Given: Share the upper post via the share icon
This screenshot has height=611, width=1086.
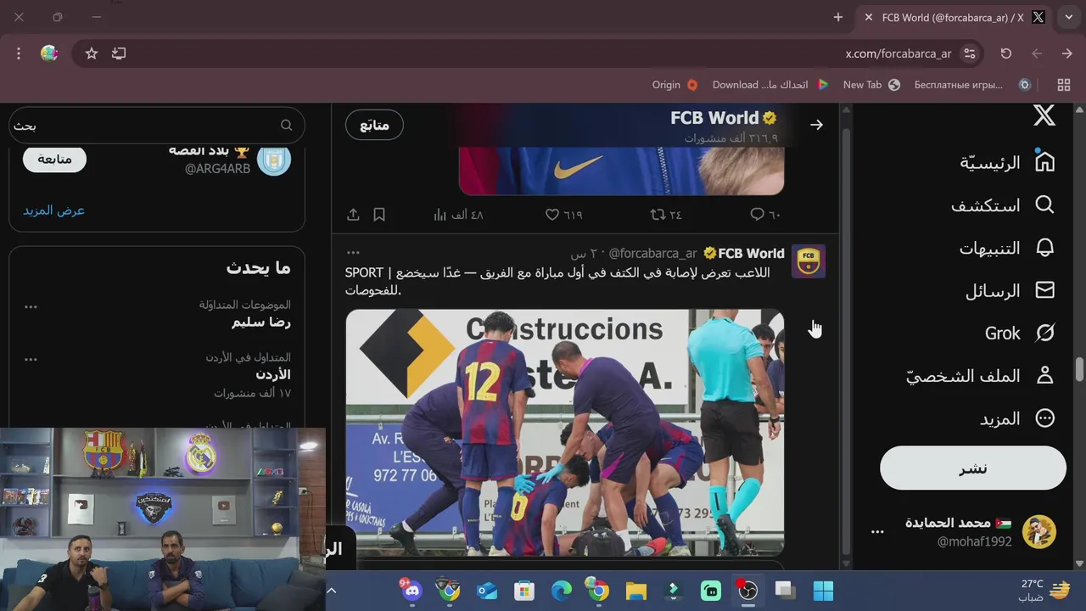Looking at the screenshot, I should click(354, 215).
